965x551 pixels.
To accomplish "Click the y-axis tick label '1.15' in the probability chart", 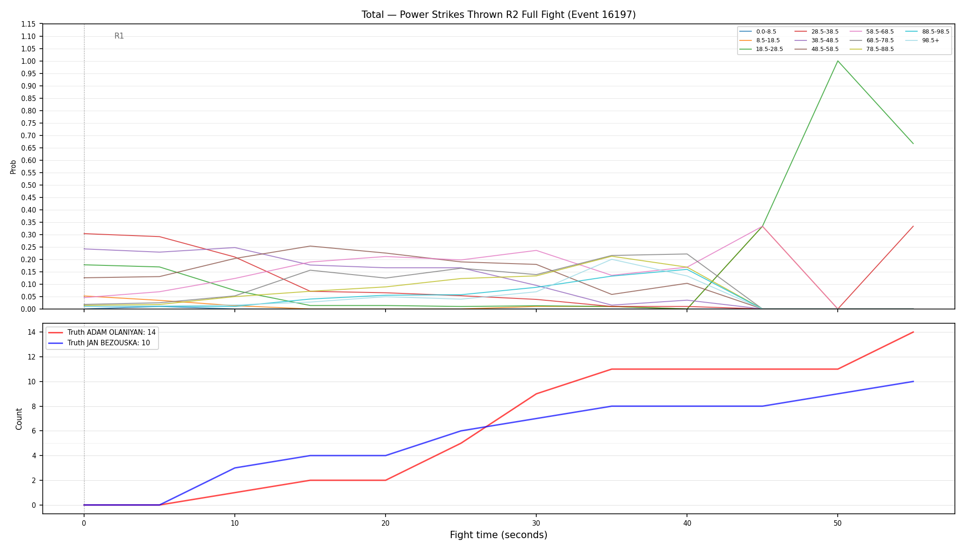I will coord(28,24).
